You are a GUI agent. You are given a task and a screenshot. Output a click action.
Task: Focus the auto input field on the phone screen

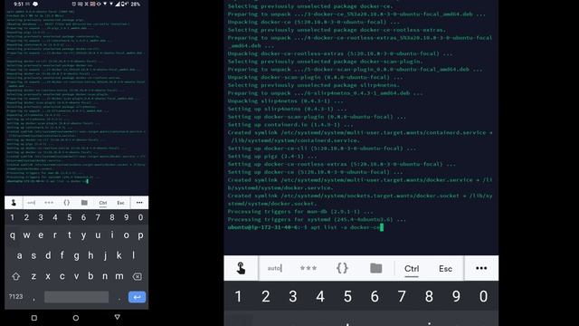31,203
